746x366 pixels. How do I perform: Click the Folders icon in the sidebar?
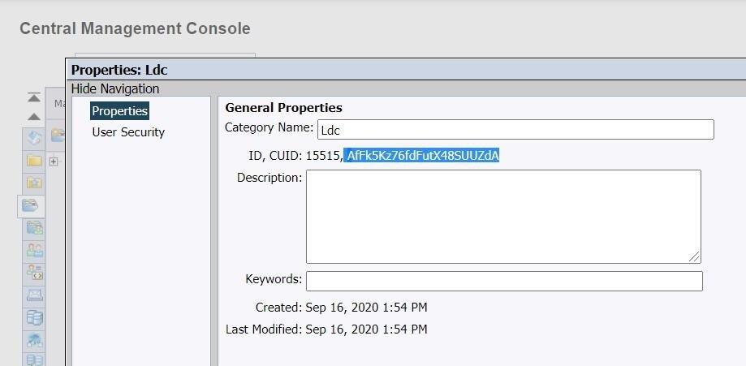click(34, 160)
